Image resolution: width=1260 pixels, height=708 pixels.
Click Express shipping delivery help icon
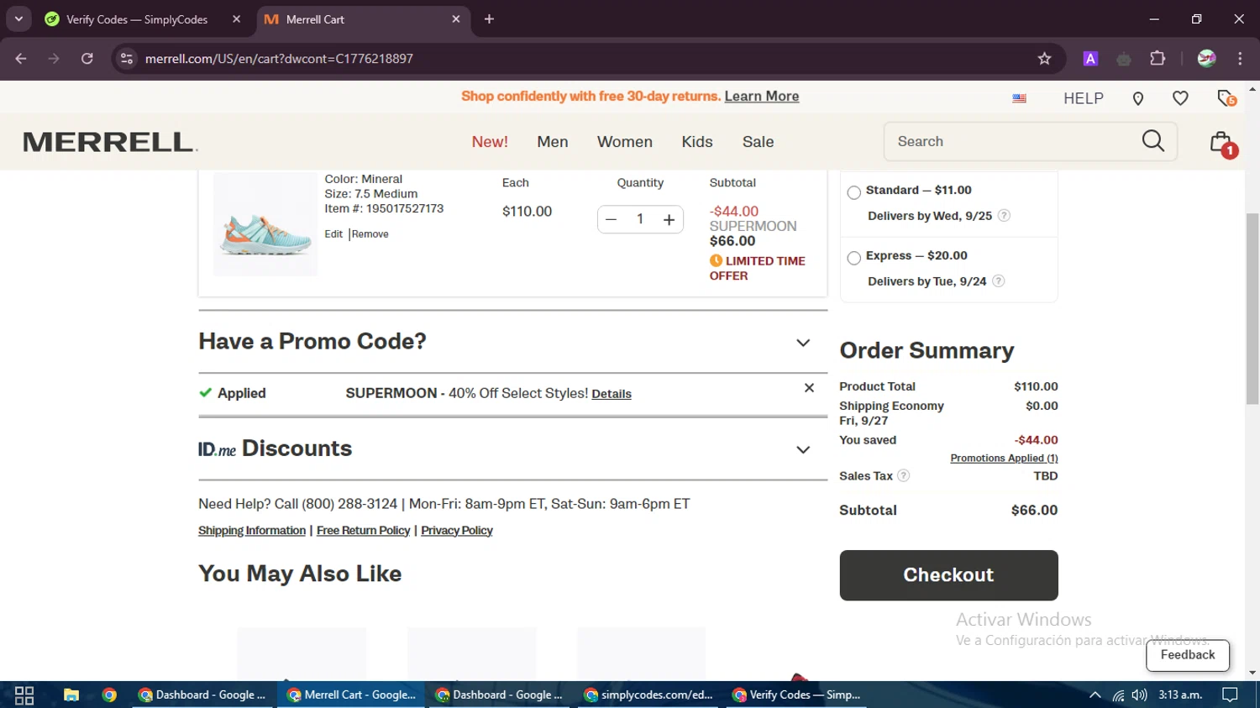998,281
